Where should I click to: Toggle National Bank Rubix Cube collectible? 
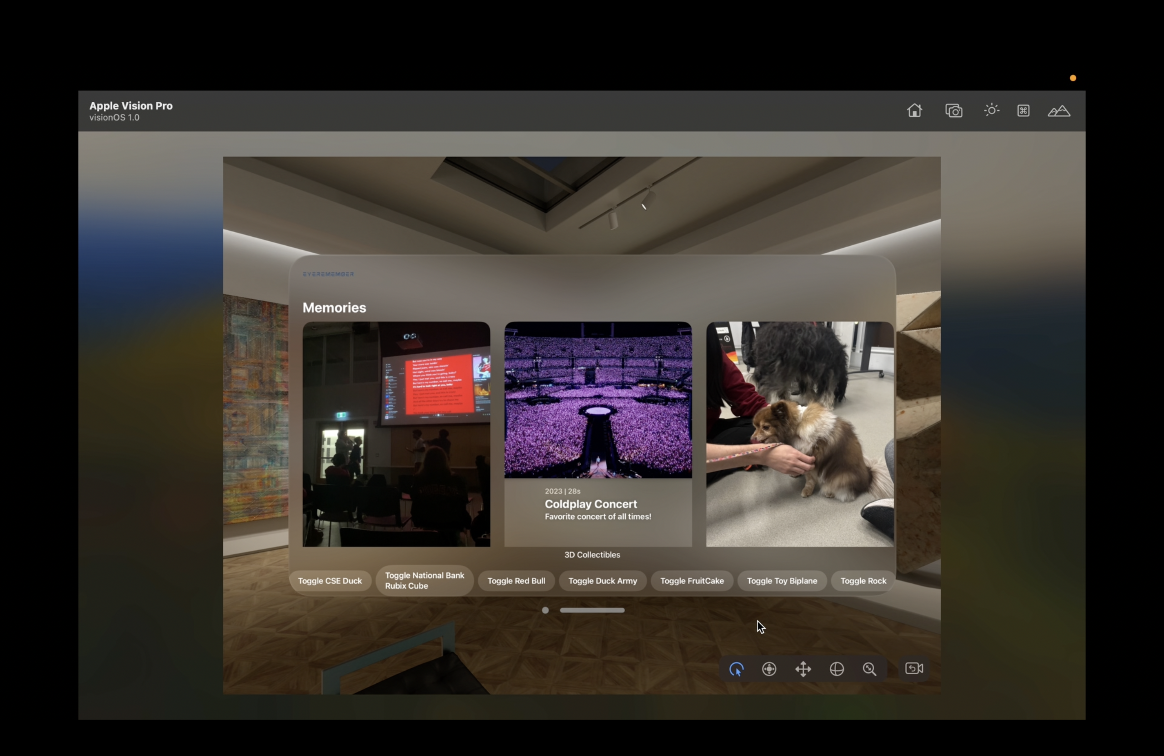(424, 581)
